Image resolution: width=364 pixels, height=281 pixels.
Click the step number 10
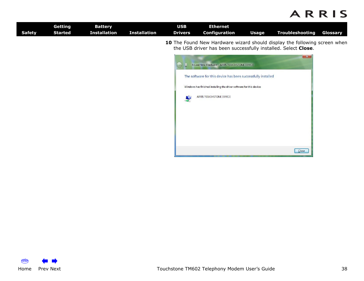click(169, 43)
